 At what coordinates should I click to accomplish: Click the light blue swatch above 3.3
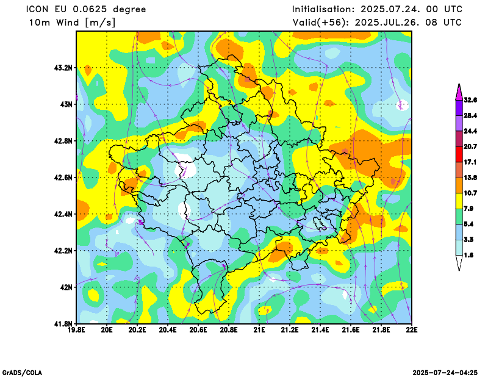click(459, 232)
